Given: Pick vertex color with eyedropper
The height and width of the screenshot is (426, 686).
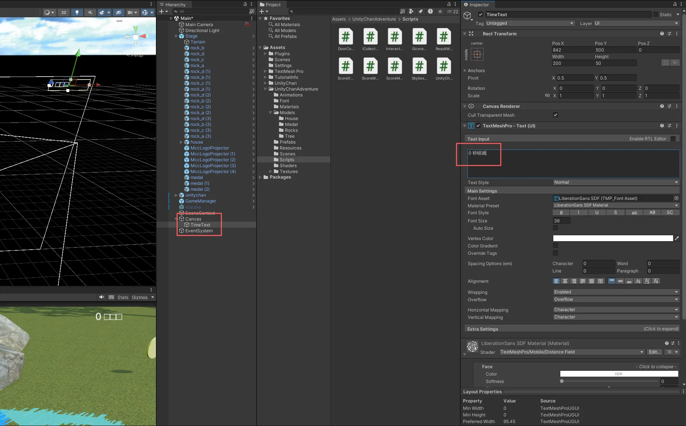Looking at the screenshot, I should [x=677, y=238].
